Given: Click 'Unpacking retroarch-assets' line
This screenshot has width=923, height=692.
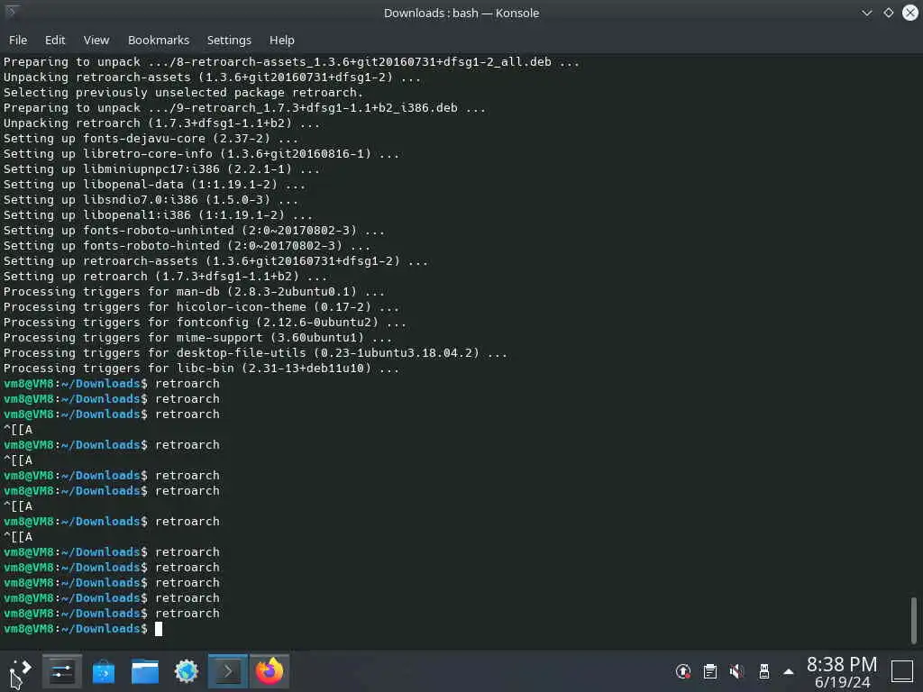Looking at the screenshot, I should 212,77.
